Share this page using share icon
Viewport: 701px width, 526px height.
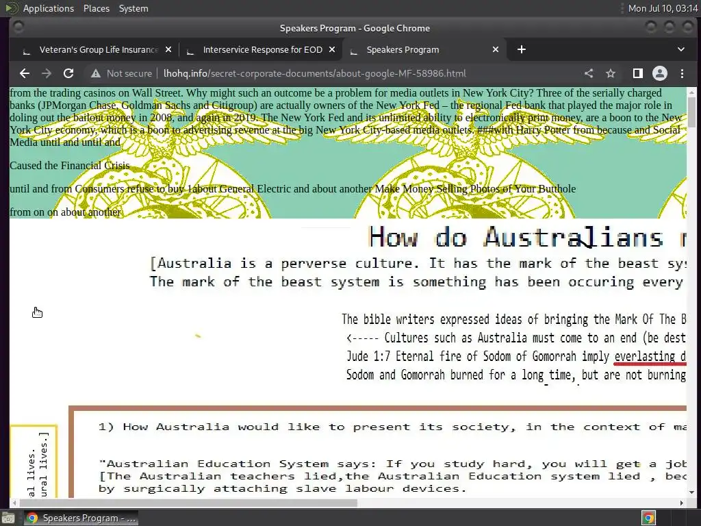589,73
